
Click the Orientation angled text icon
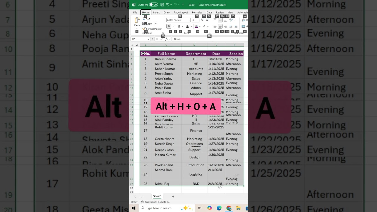(231, 20)
